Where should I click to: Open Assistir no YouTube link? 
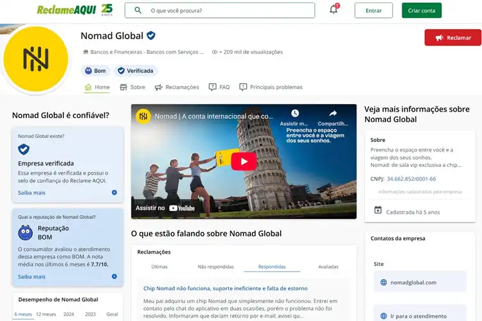(165, 208)
